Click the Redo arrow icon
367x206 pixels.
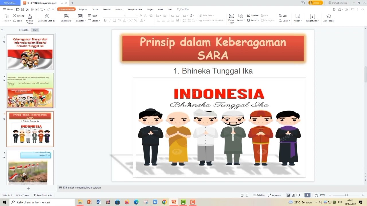coord(48,9)
